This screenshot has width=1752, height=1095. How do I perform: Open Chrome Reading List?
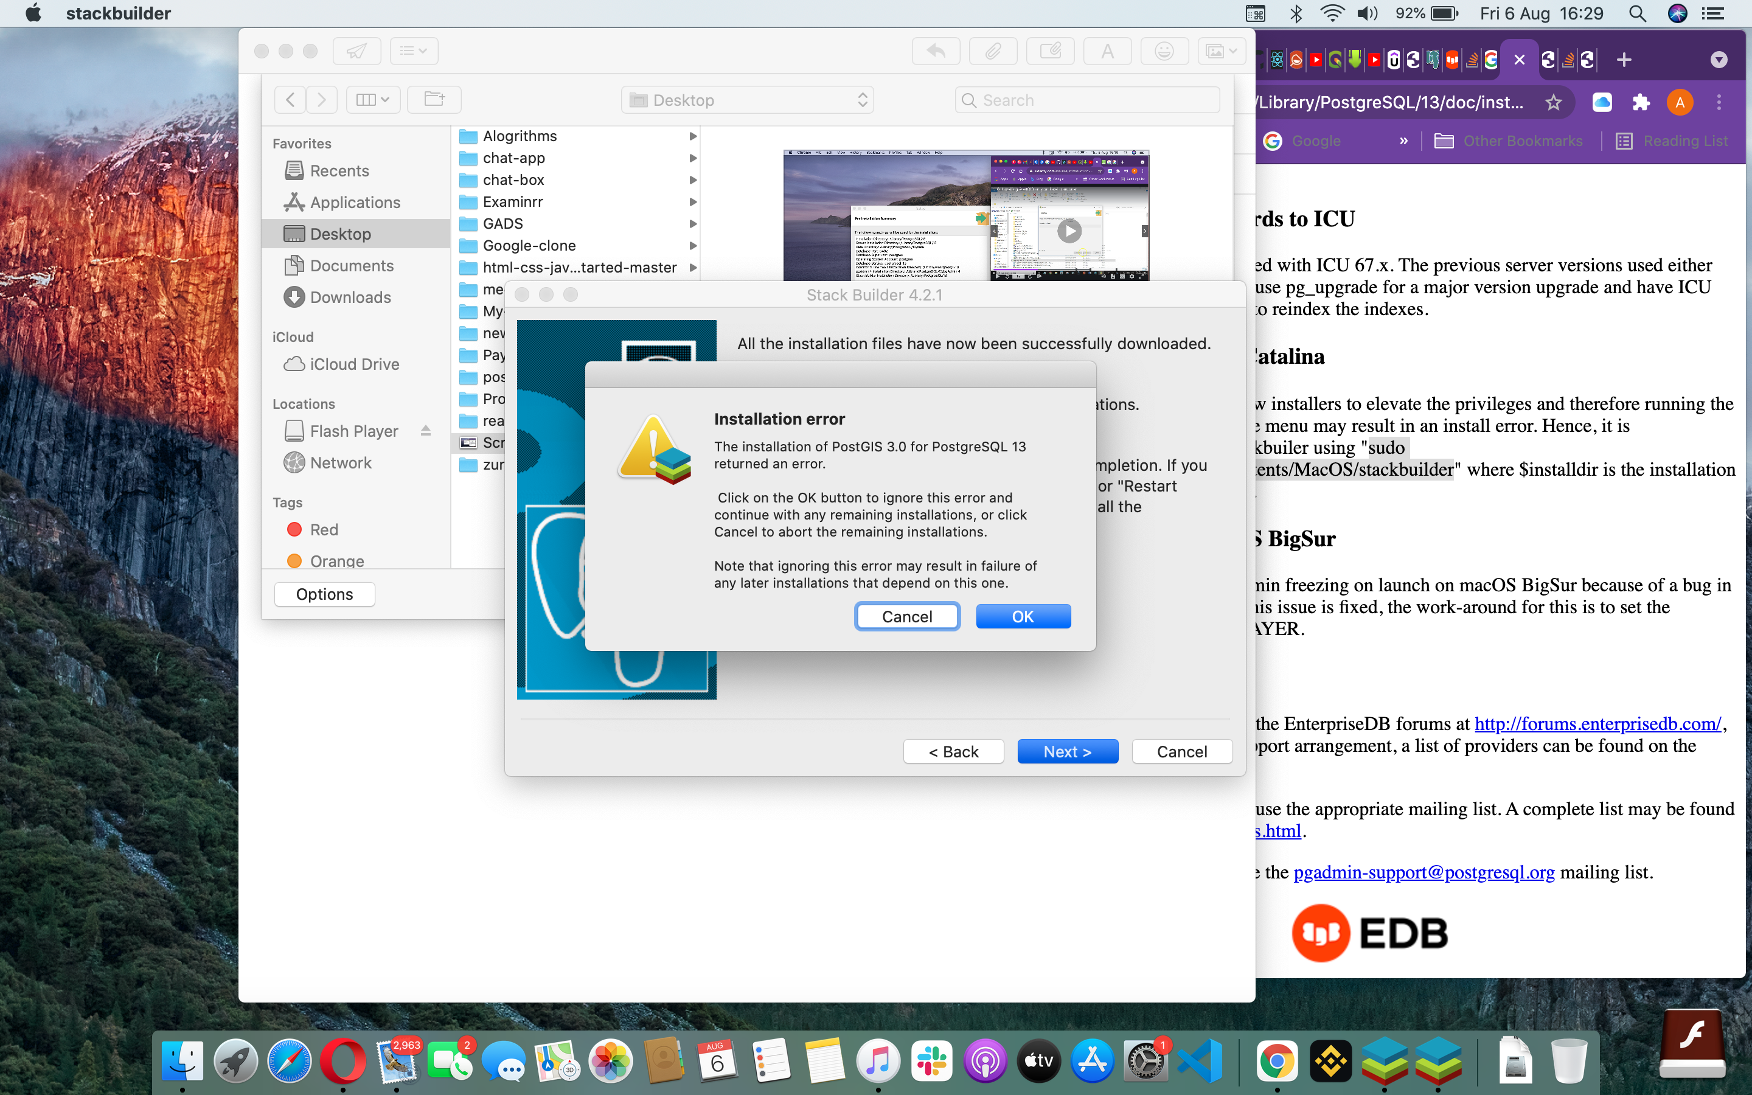(1672, 141)
